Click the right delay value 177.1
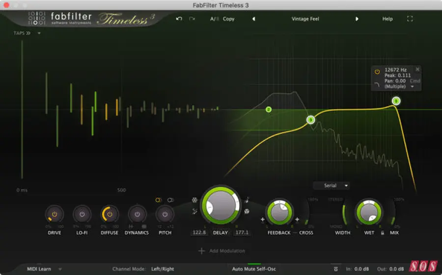The height and width of the screenshot is (275, 442). pyautogui.click(x=242, y=232)
